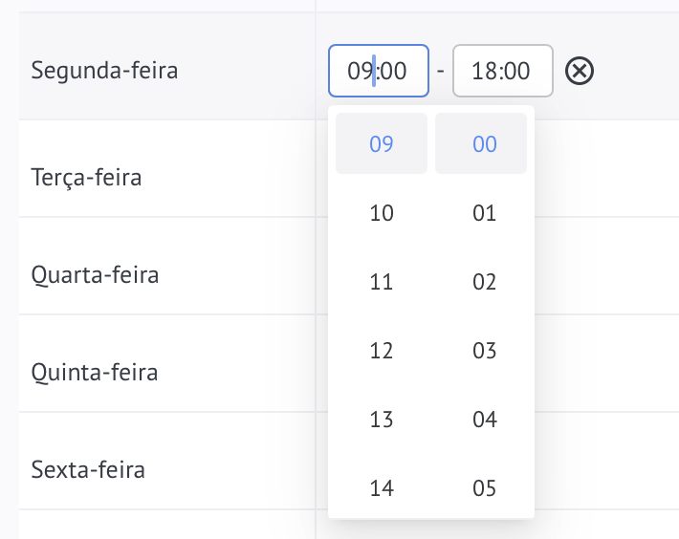Click the Quinta-feira row label

[x=95, y=373]
